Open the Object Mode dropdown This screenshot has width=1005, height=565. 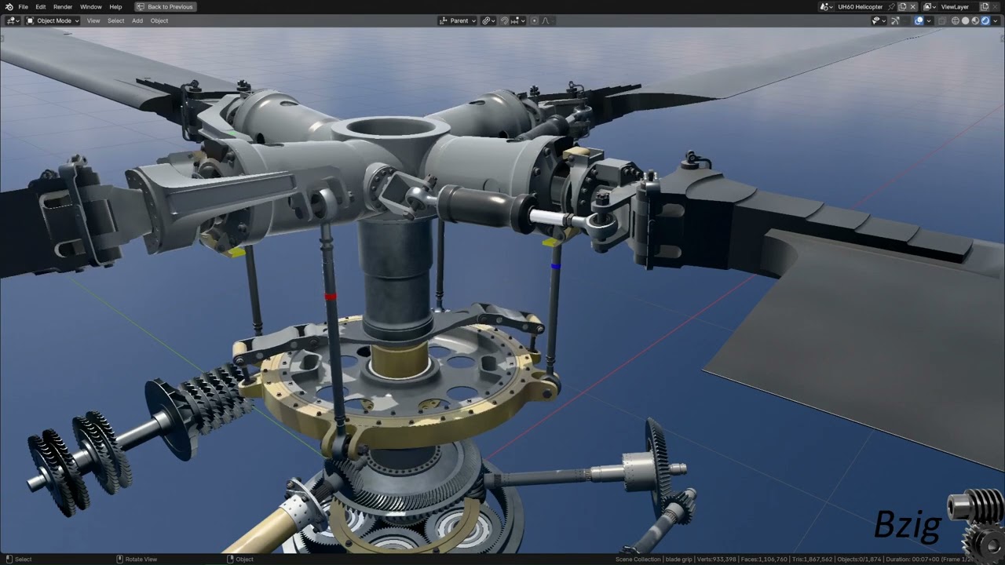point(53,20)
